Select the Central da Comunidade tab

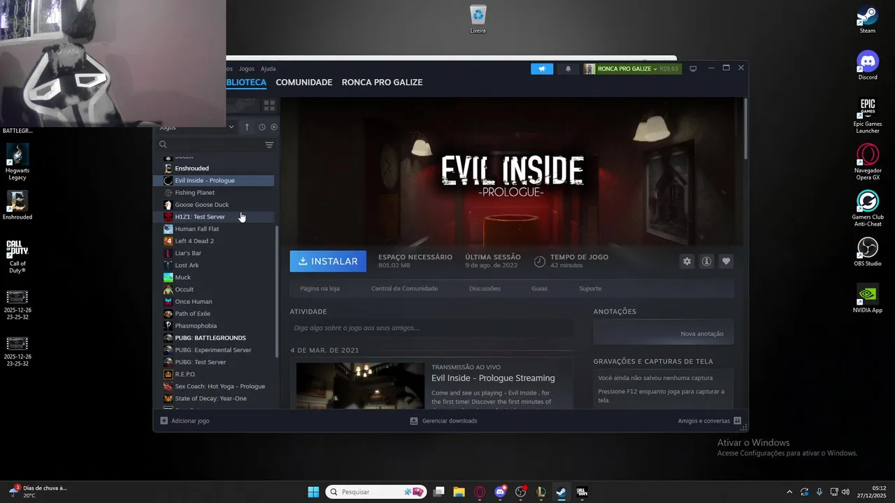coord(405,289)
